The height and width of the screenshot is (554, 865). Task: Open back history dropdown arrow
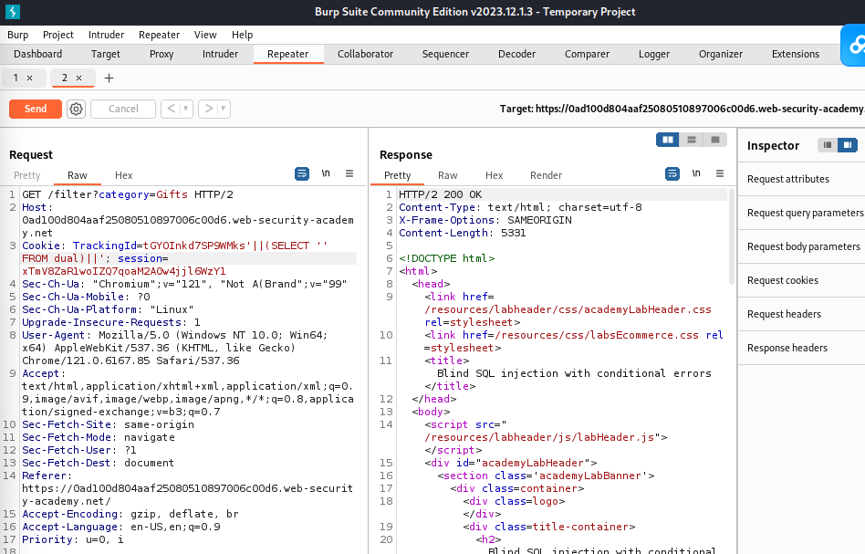click(186, 109)
